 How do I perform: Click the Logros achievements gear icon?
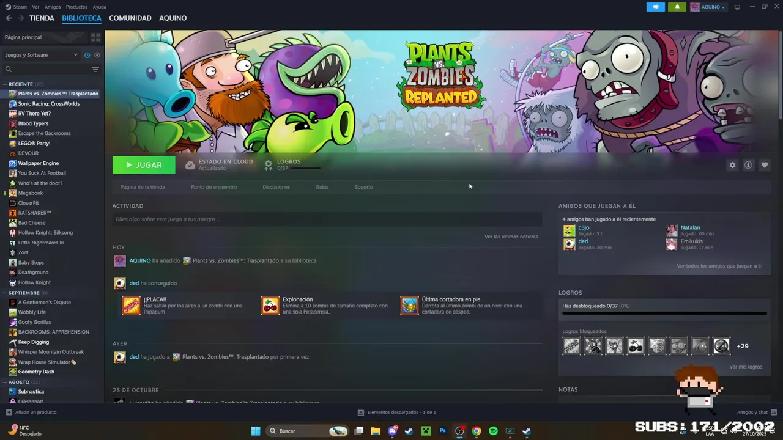pyautogui.click(x=268, y=165)
